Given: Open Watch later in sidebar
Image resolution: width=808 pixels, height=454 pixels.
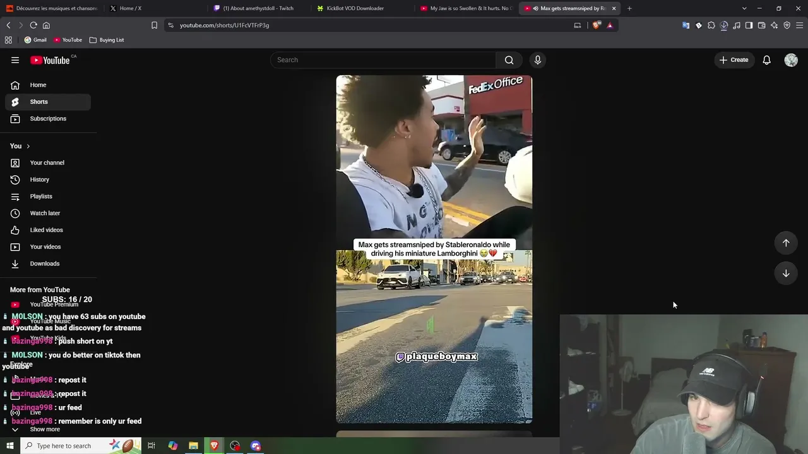Looking at the screenshot, I should (x=48, y=213).
